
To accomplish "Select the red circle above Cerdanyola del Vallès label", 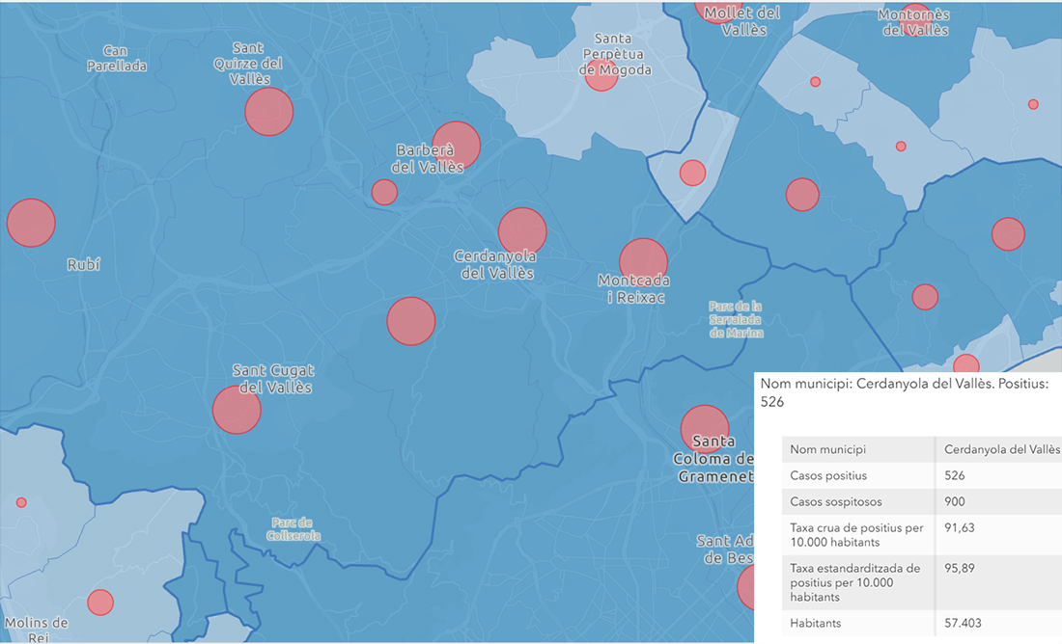I will point(522,232).
